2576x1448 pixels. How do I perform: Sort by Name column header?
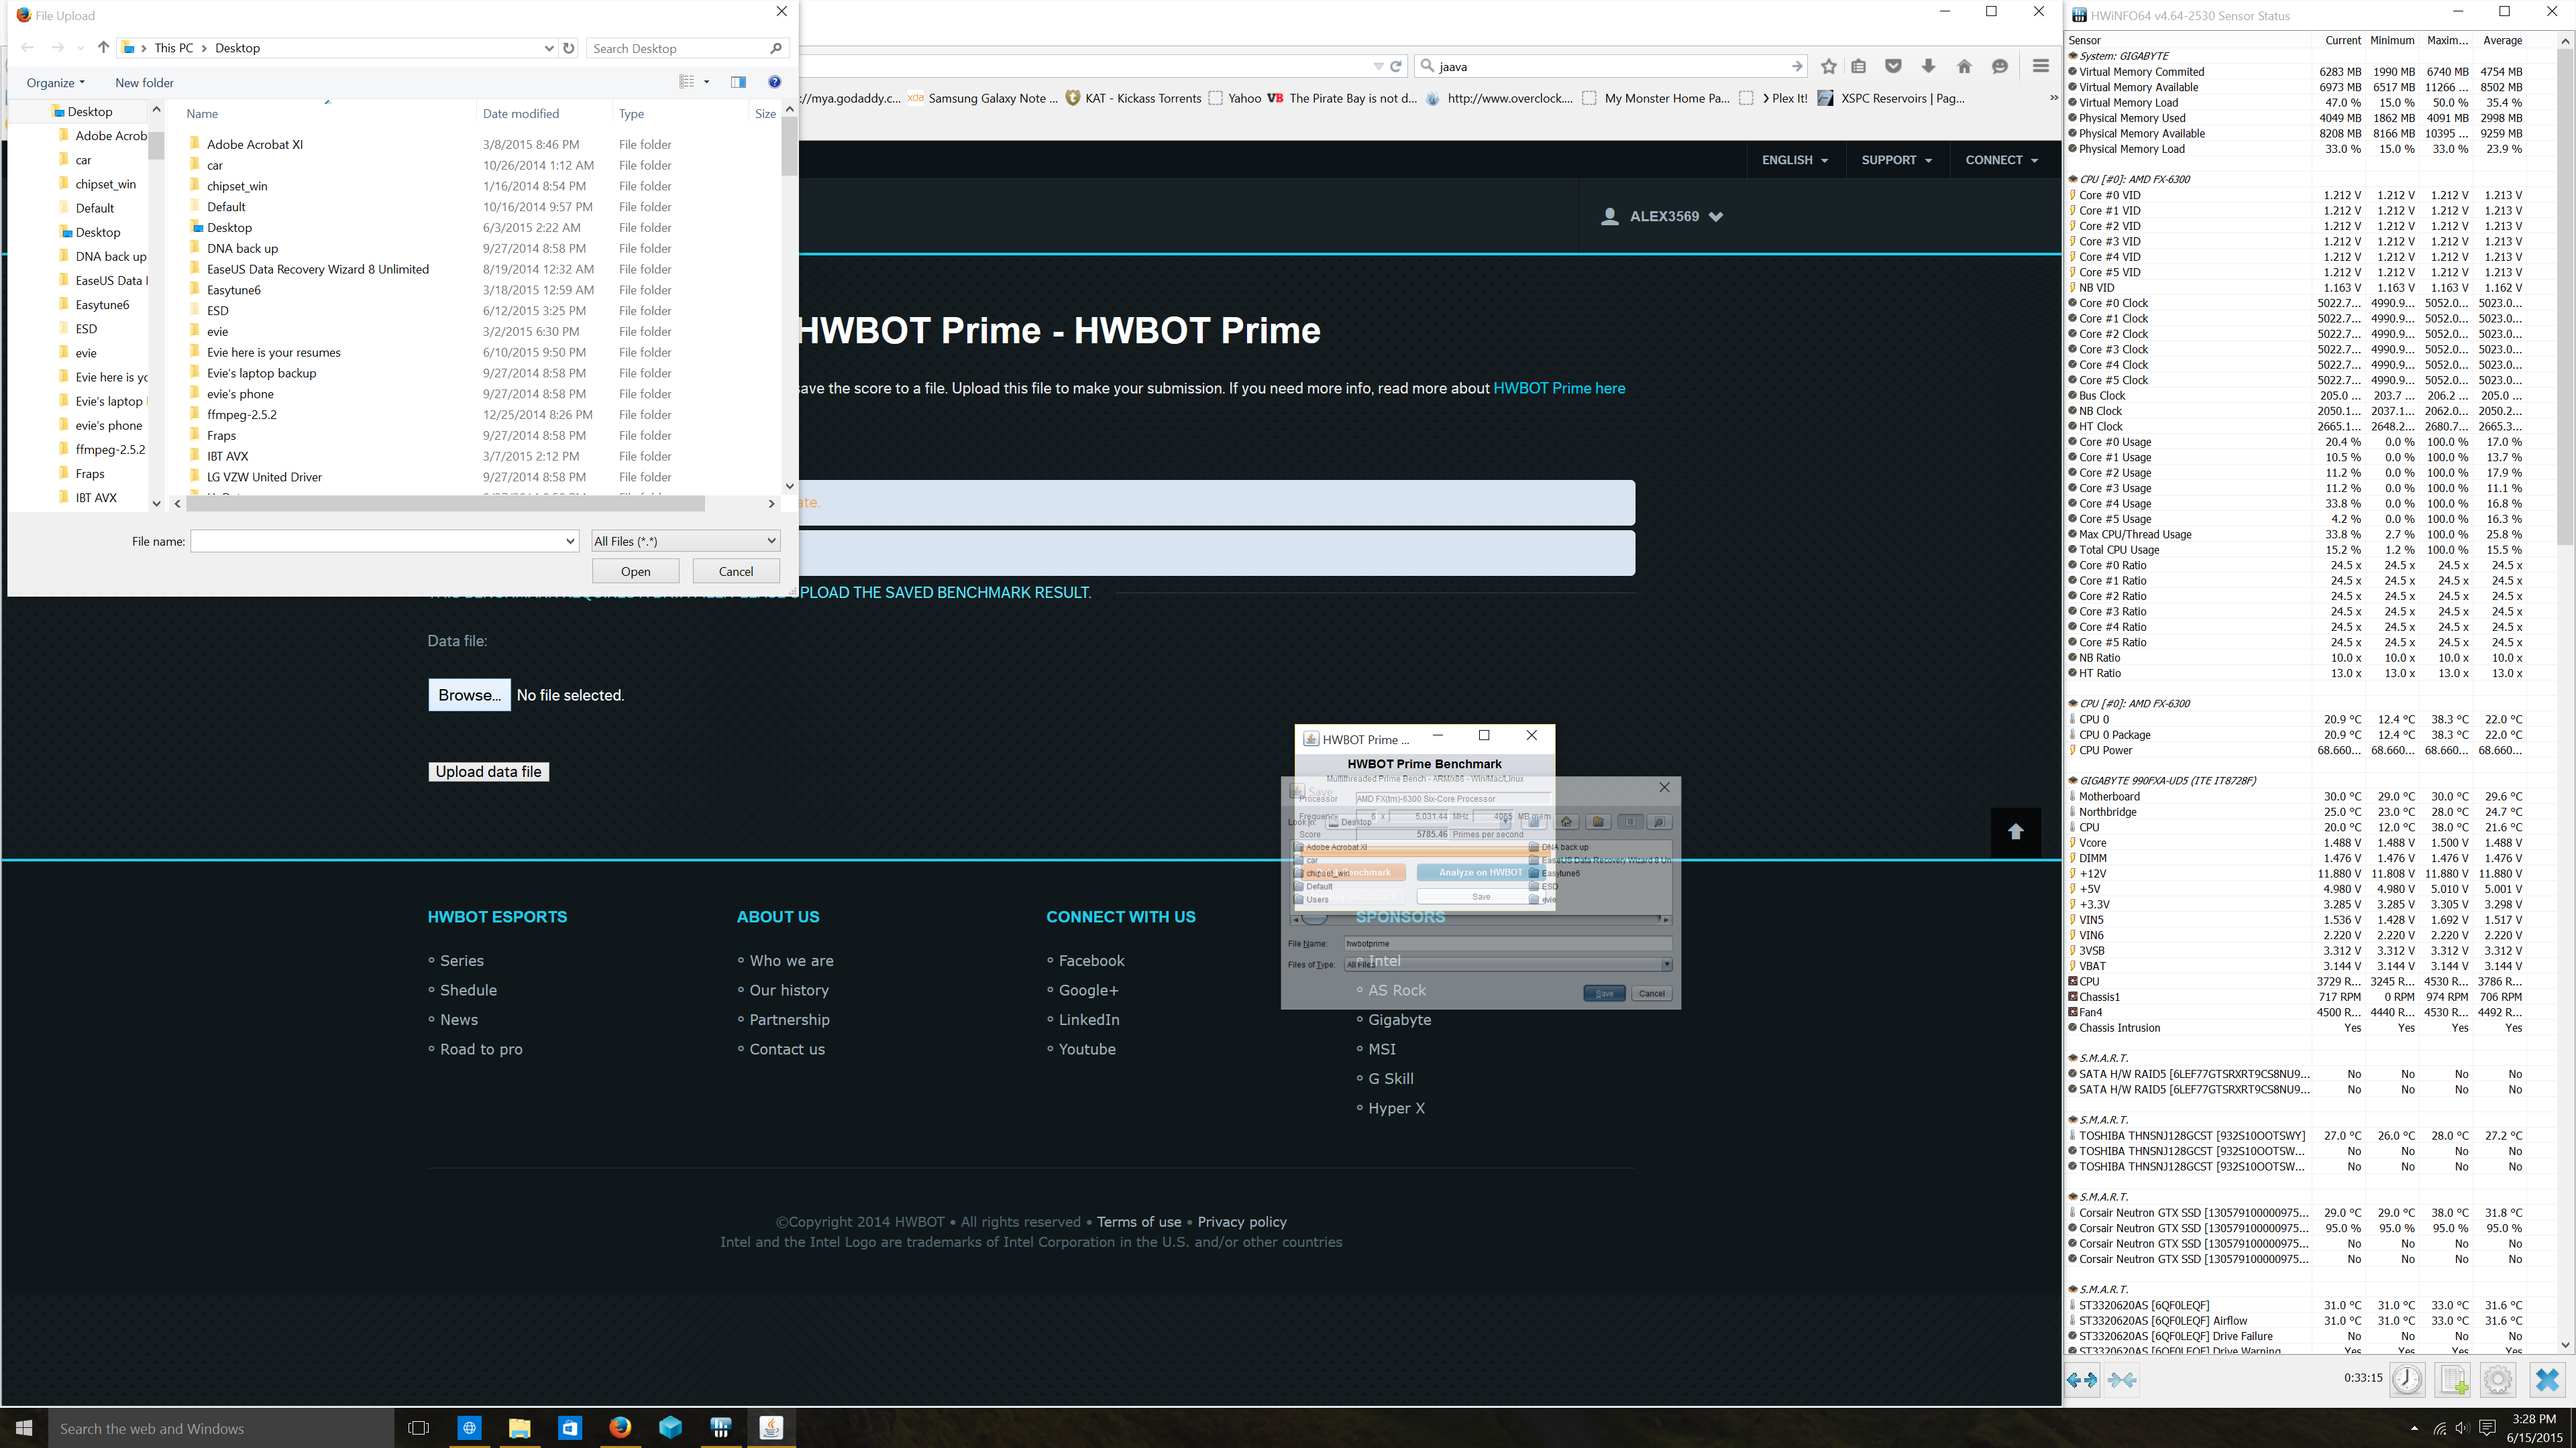[202, 113]
